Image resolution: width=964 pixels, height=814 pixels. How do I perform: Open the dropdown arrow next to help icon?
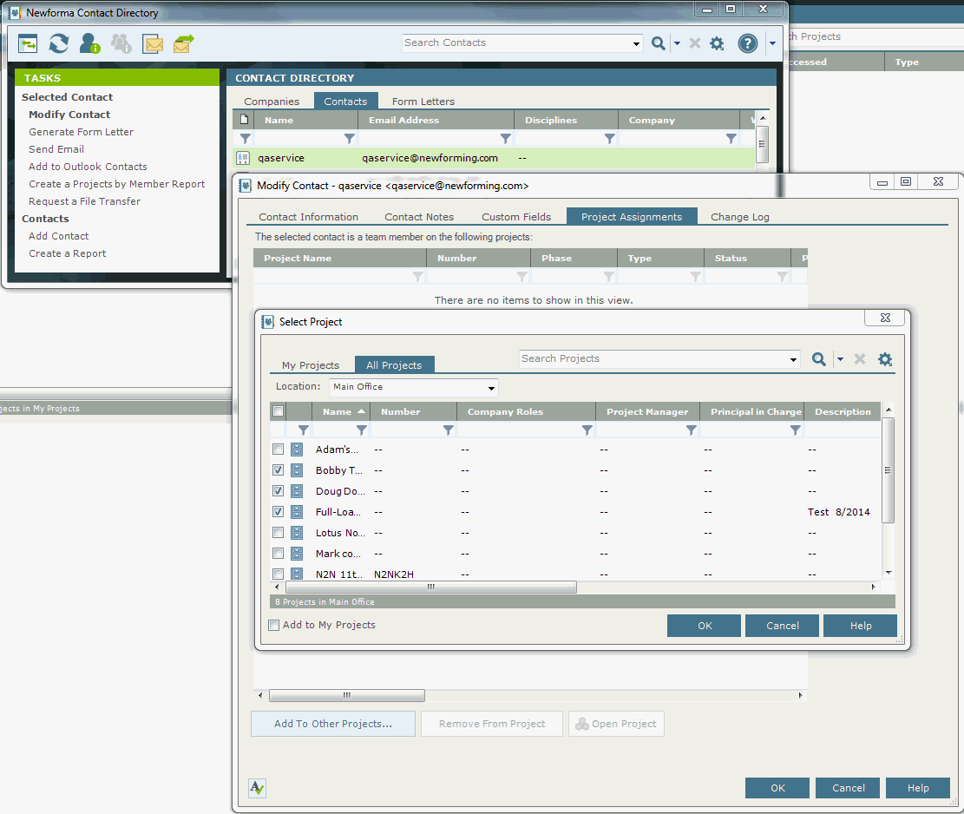pyautogui.click(x=772, y=43)
